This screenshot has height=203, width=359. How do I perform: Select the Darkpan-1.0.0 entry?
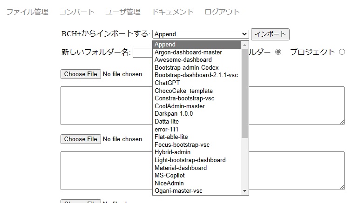[174, 113]
